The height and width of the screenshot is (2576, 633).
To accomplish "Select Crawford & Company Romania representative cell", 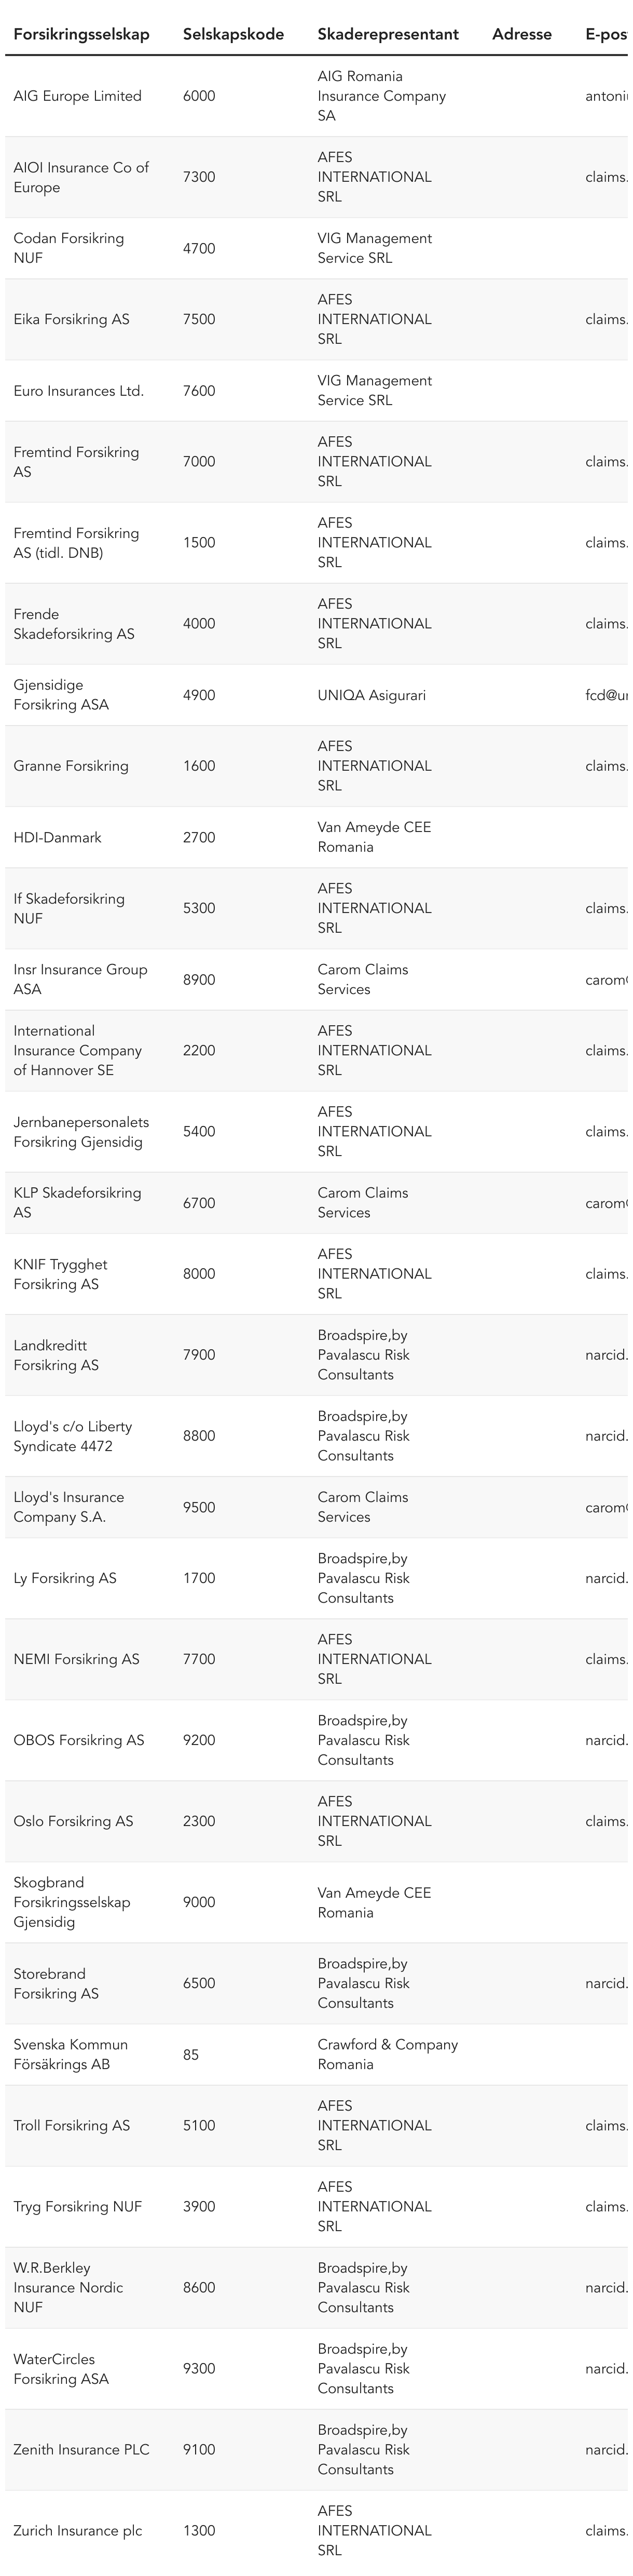I will pyautogui.click(x=388, y=2055).
